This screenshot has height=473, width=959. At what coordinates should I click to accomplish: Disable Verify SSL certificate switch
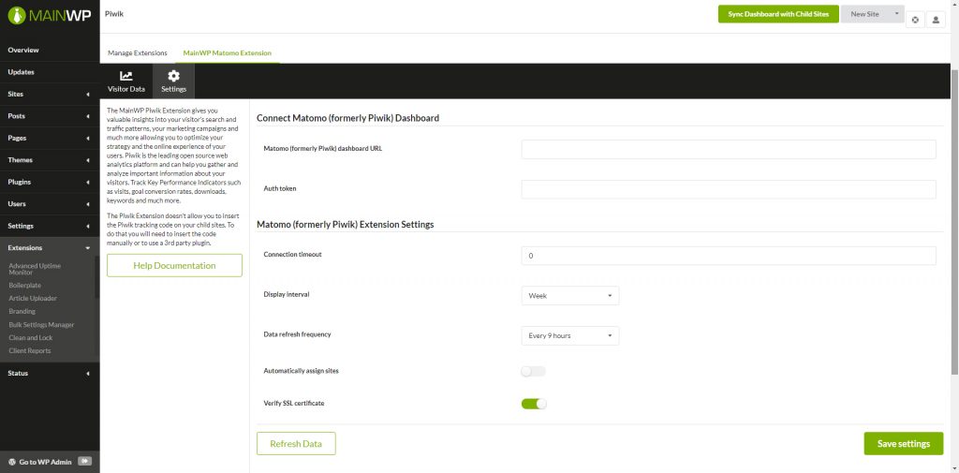533,404
